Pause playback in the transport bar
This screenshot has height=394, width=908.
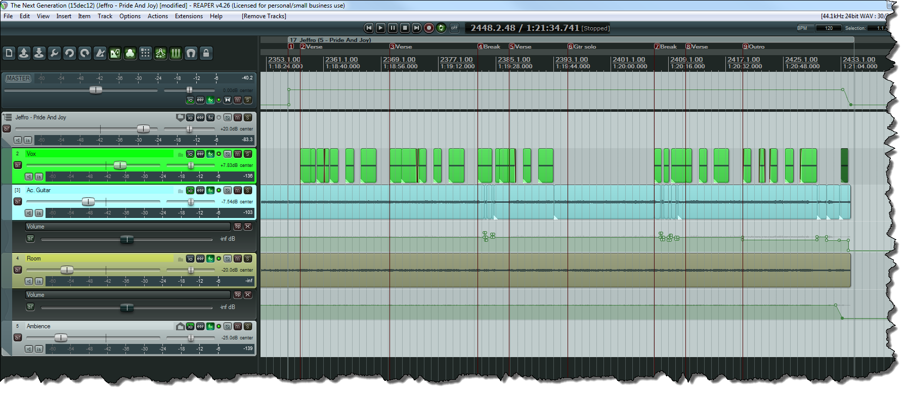click(393, 28)
